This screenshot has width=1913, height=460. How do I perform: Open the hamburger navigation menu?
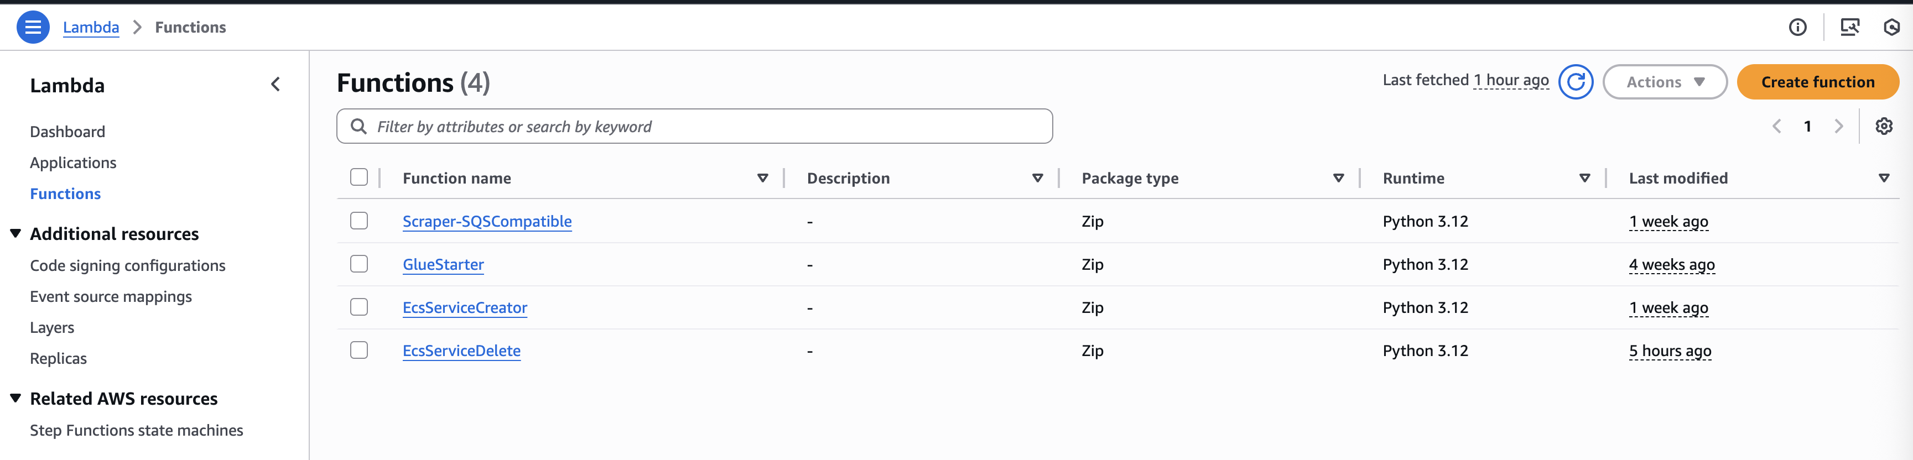click(33, 28)
